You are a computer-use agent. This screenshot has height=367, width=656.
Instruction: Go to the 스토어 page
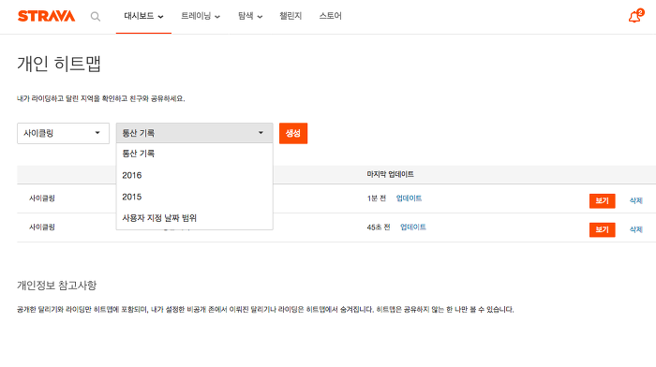point(331,16)
